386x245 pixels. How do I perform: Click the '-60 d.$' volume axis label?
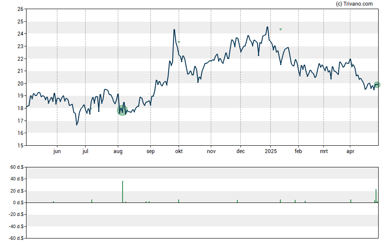[x=16, y=238]
